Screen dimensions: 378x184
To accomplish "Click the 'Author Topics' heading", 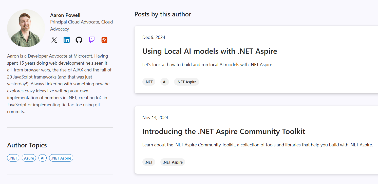I will click(x=27, y=145).
